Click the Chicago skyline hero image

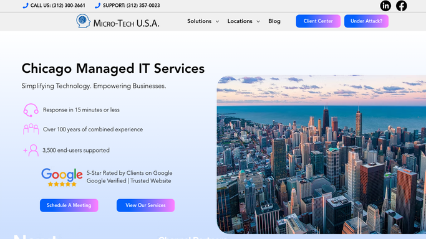(x=321, y=154)
